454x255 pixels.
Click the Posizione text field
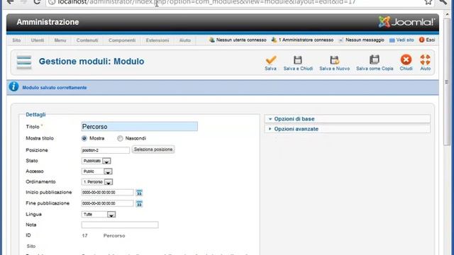(106, 150)
